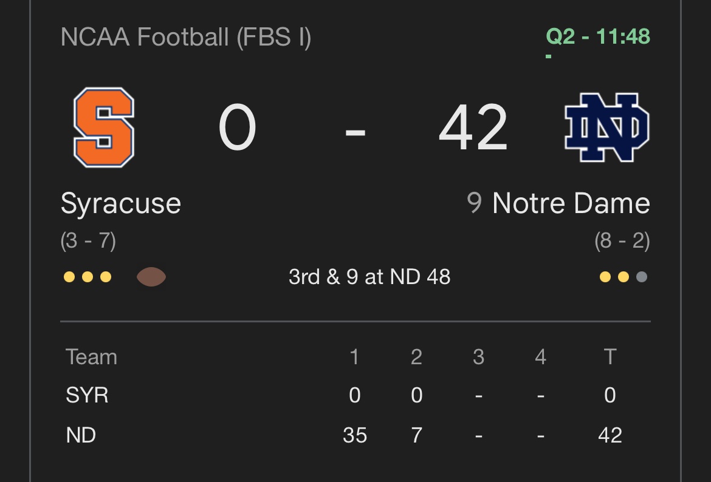Viewport: 711px width, 482px height.
Task: Click Syracuse's first yellow timeout dot
Action: pyautogui.click(x=69, y=277)
